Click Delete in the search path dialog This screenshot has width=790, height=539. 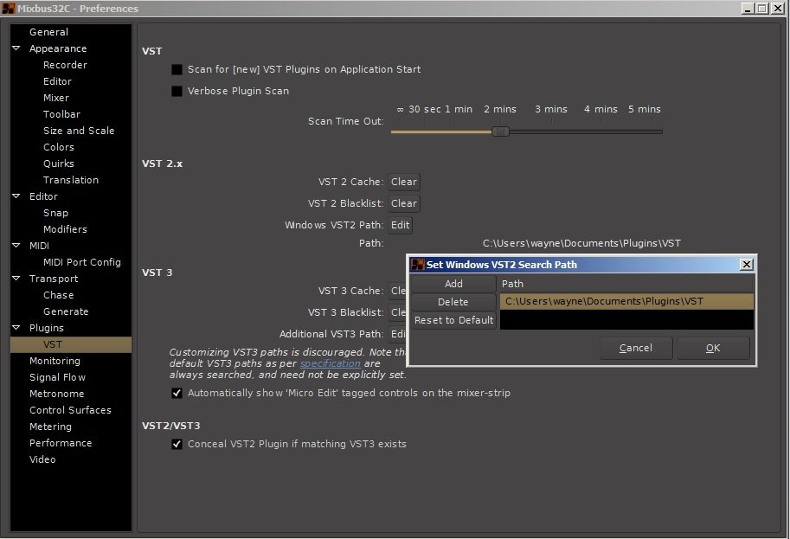tap(453, 302)
